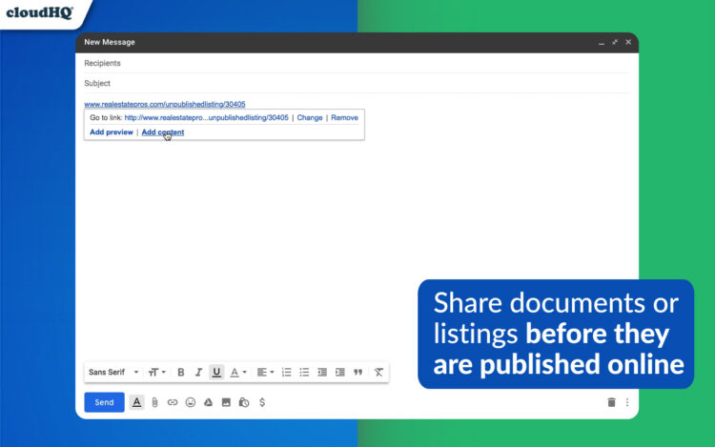715x447 pixels.
Task: Toggle confidential mode icon
Action: tap(244, 402)
